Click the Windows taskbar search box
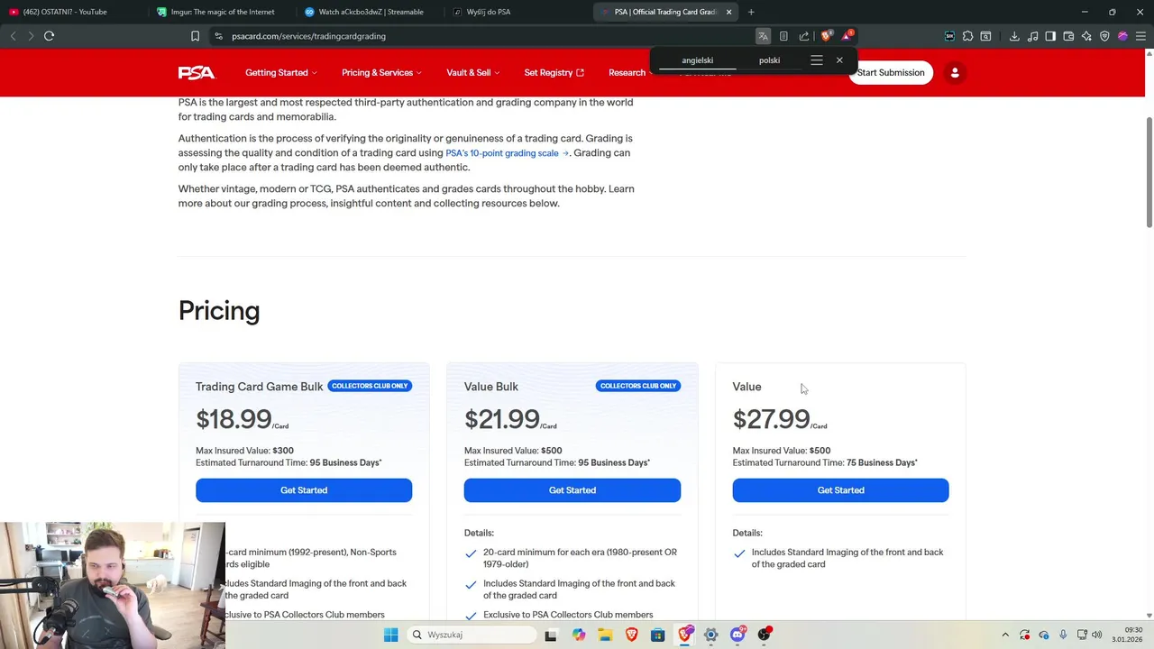The height and width of the screenshot is (649, 1154). (470, 635)
